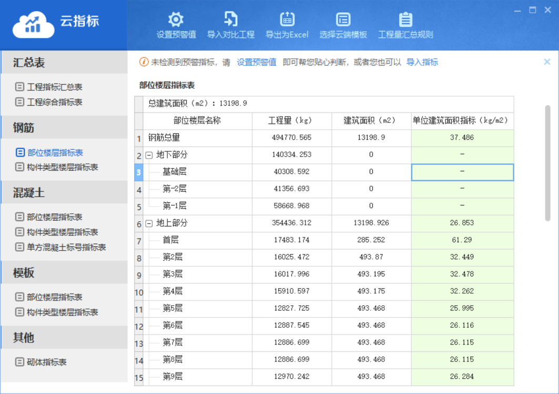Click the 云指标 cloud logo
The width and height of the screenshot is (559, 394).
tap(33, 25)
